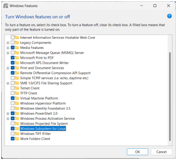Toggle Print and Document Services checkbox
The width and height of the screenshot is (177, 160).
click(x=12, y=68)
